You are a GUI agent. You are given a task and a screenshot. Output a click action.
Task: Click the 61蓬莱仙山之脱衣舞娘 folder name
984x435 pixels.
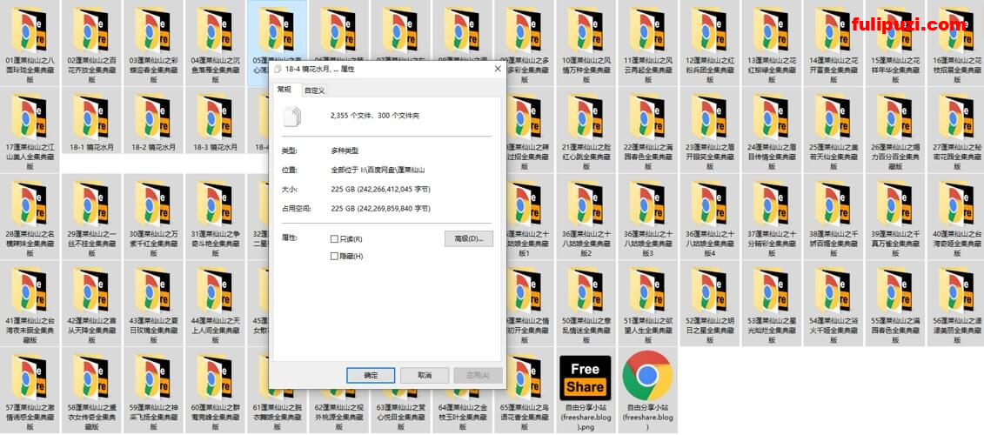[277, 417]
